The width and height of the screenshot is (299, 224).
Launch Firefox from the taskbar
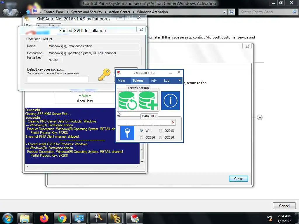click(x=44, y=218)
